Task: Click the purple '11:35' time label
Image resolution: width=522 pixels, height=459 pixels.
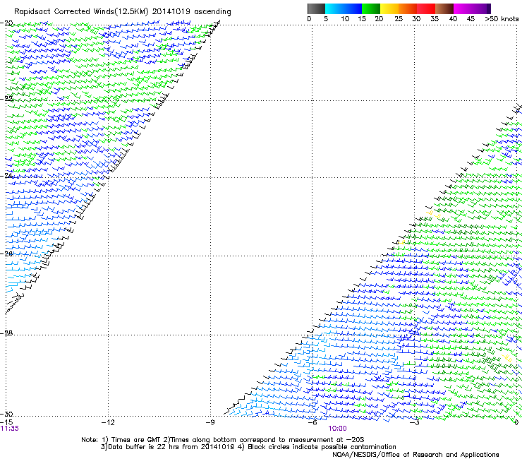Action: 10,429
